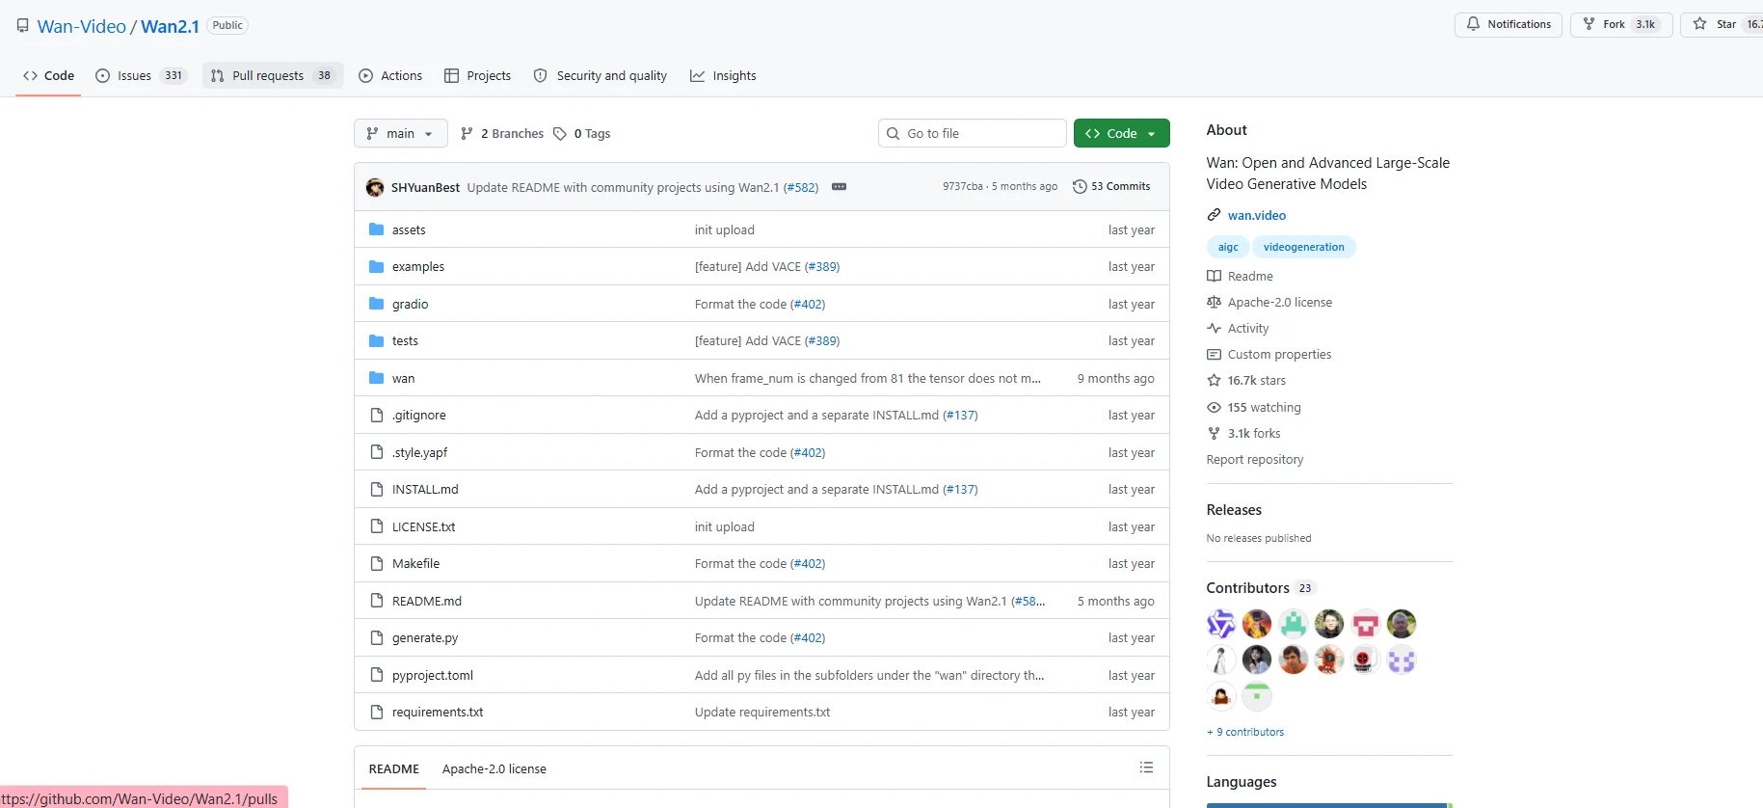Open the 53 Commits history link
1763x808 pixels.
point(1111,187)
